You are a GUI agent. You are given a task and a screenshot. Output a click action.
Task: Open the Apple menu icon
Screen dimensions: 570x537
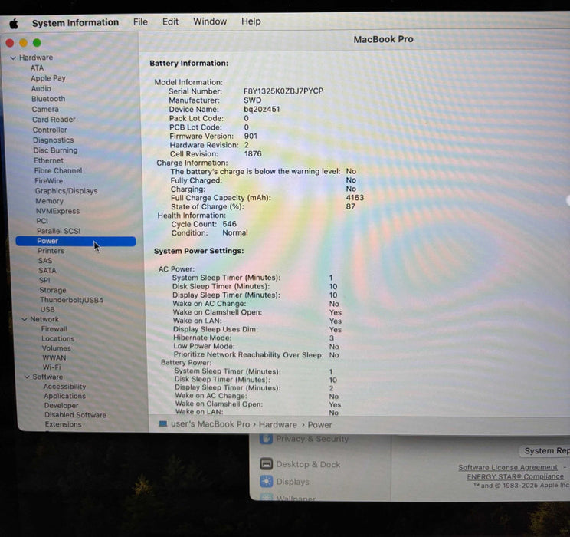point(14,24)
